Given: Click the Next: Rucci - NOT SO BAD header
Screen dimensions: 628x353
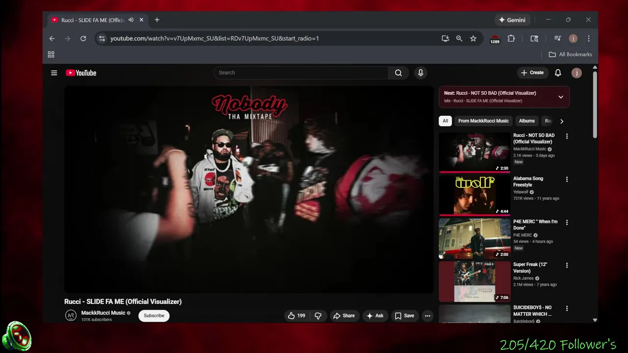Looking at the screenshot, I should pyautogui.click(x=490, y=93).
